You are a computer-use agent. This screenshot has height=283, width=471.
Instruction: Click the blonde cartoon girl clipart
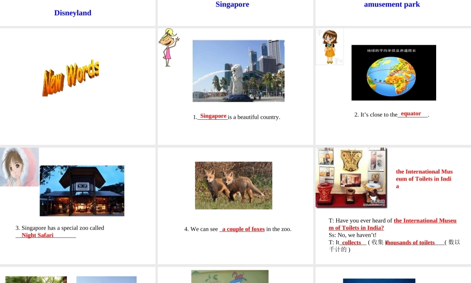pos(169,47)
